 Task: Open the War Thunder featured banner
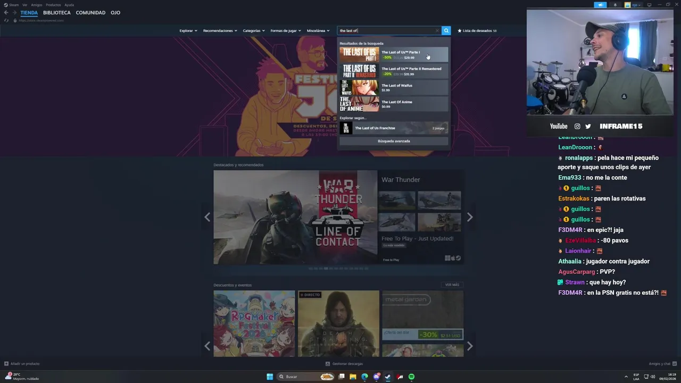(x=295, y=217)
